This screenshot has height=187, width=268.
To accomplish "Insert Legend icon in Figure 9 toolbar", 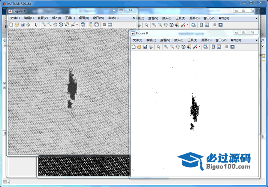I will point(219,47).
